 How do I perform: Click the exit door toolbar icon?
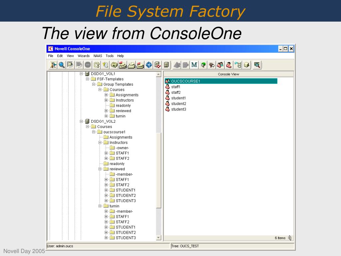click(x=53, y=65)
